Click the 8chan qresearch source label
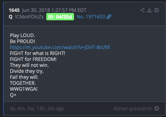Viewport: 166px width, 117px height. pyautogui.click(x=133, y=109)
